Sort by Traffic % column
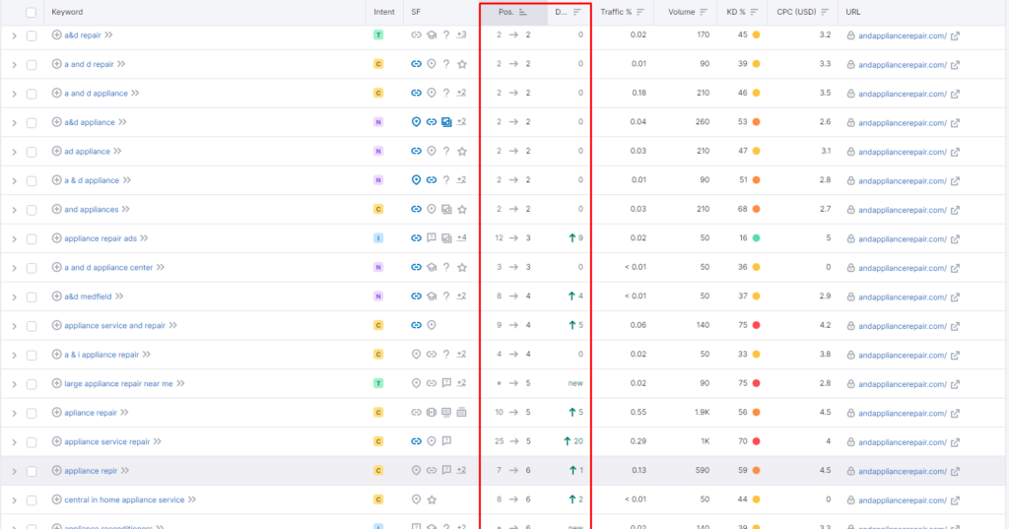1009x529 pixels. coord(640,12)
